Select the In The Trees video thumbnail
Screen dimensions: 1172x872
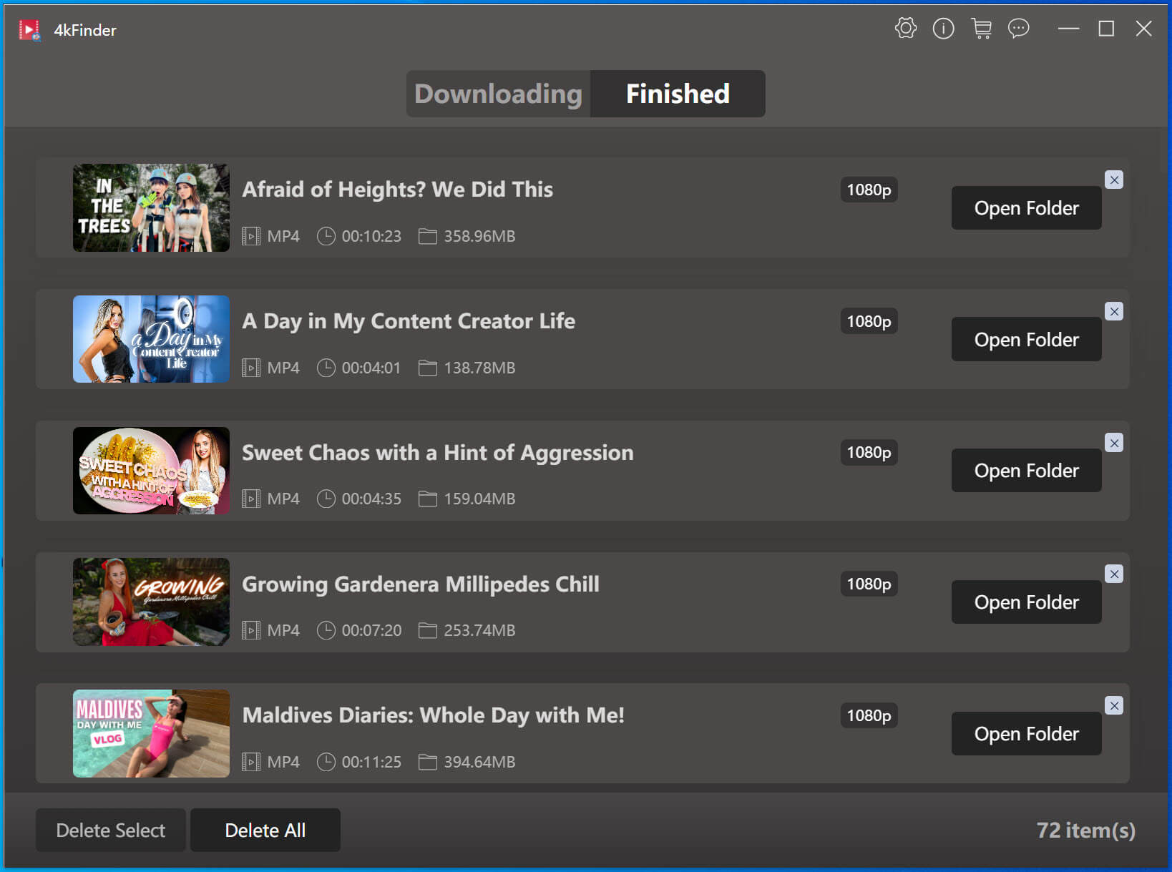click(151, 208)
